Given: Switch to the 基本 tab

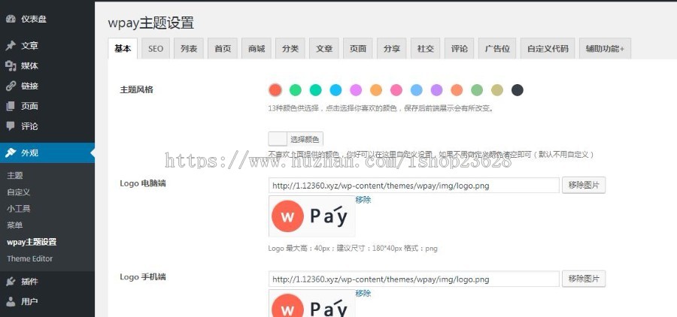Looking at the screenshot, I should pyautogui.click(x=123, y=48).
